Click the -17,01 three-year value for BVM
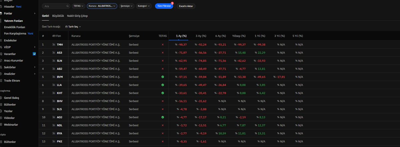The image size is (400, 147). tap(280, 77)
